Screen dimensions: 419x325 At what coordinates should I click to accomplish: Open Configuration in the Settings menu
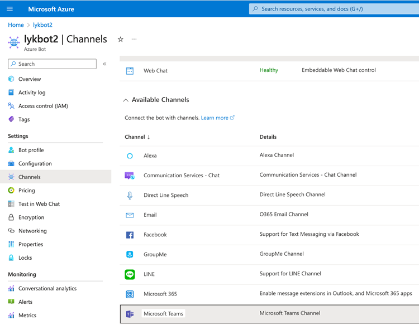tap(35, 164)
